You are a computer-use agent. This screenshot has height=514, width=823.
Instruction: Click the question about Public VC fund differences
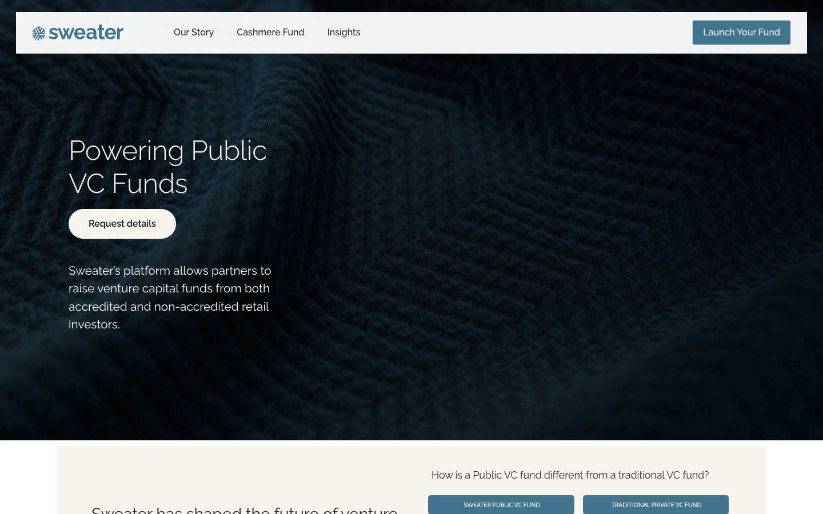click(570, 475)
